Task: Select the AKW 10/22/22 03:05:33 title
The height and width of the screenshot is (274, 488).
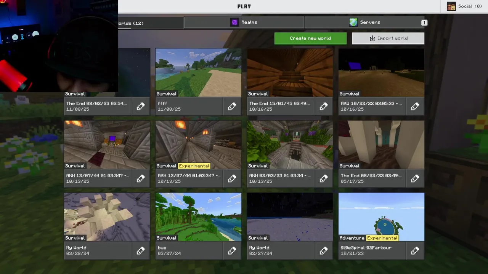Action: pyautogui.click(x=371, y=104)
